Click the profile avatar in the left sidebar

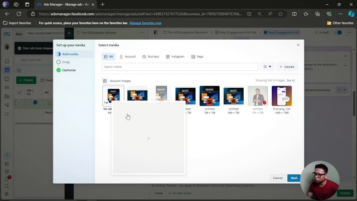(7, 47)
